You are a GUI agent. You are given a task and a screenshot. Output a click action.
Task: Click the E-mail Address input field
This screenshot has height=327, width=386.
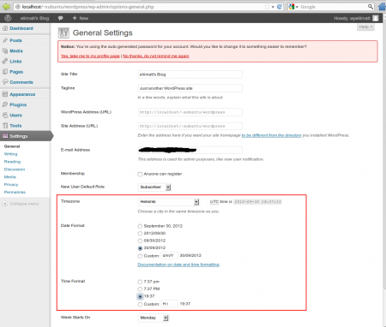pos(190,150)
